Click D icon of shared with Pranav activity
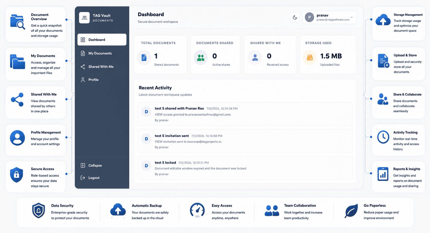430x233 pixels. [x=146, y=112]
